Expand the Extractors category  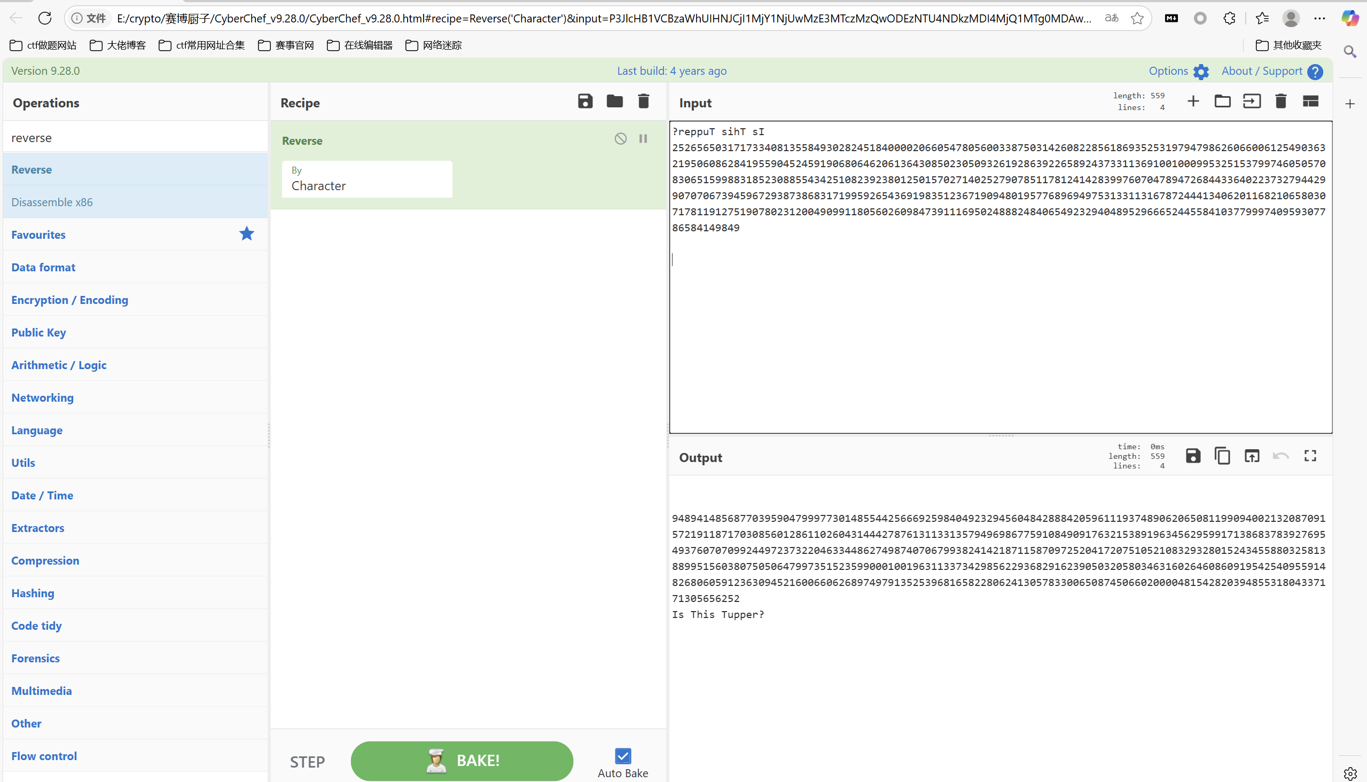pyautogui.click(x=135, y=528)
